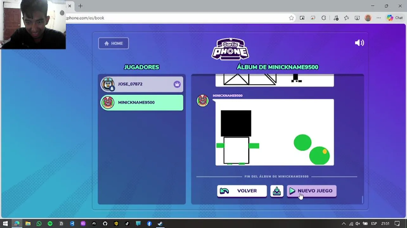The height and width of the screenshot is (228, 407).
Task: Start a NUEVO JUEGO
Action: 312,191
